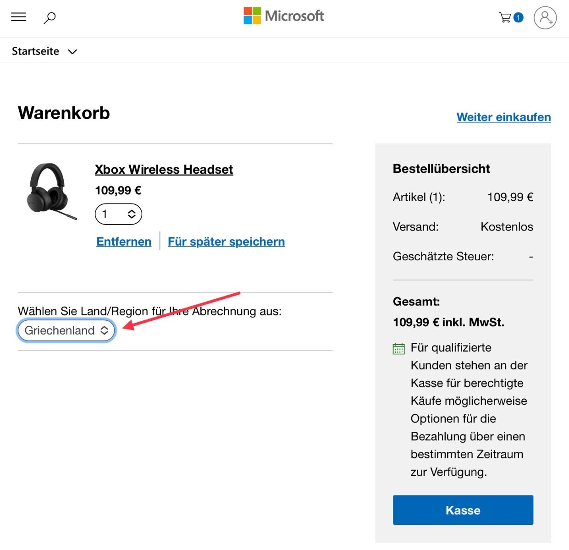The width and height of the screenshot is (569, 550).
Task: Click the Wählen Sie Land/Region label
Action: pyautogui.click(x=149, y=311)
